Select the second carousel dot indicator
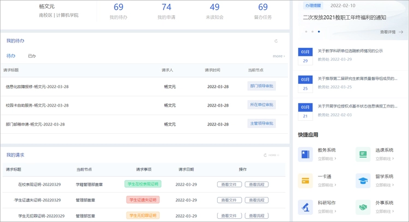Viewport: 409px width, 222px height. [x=312, y=32]
